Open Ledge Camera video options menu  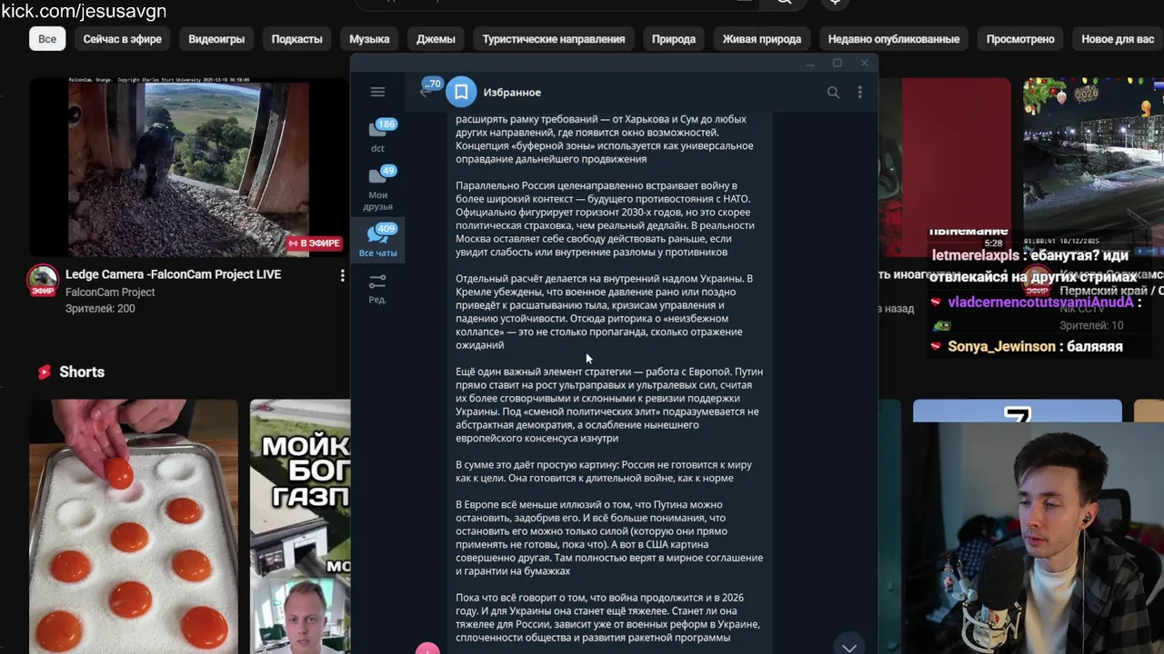point(342,275)
